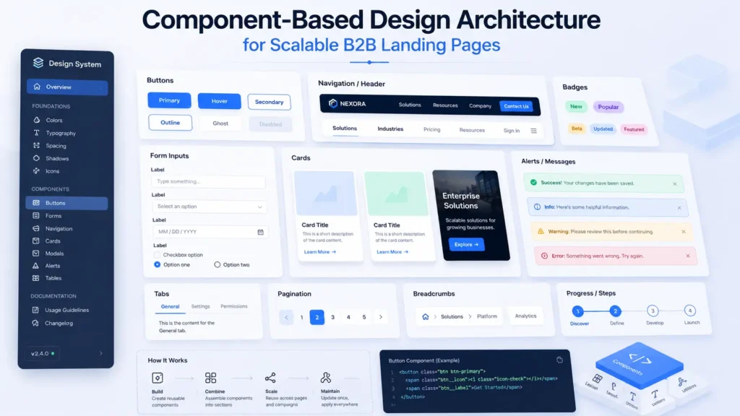The image size is (740, 416).
Task: Click the Typography T icon
Action: pyautogui.click(x=36, y=133)
